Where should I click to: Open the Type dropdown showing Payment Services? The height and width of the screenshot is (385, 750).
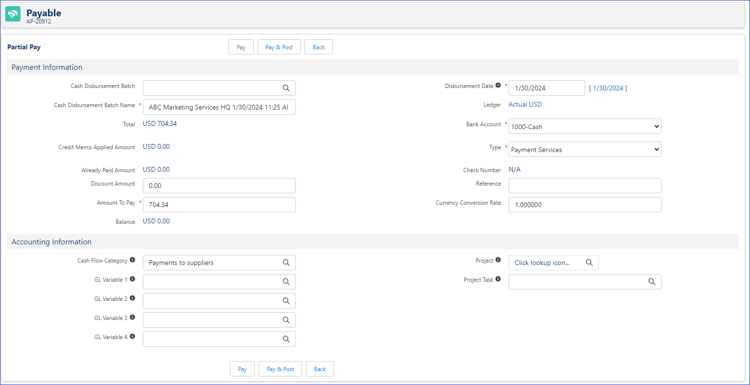coord(585,150)
